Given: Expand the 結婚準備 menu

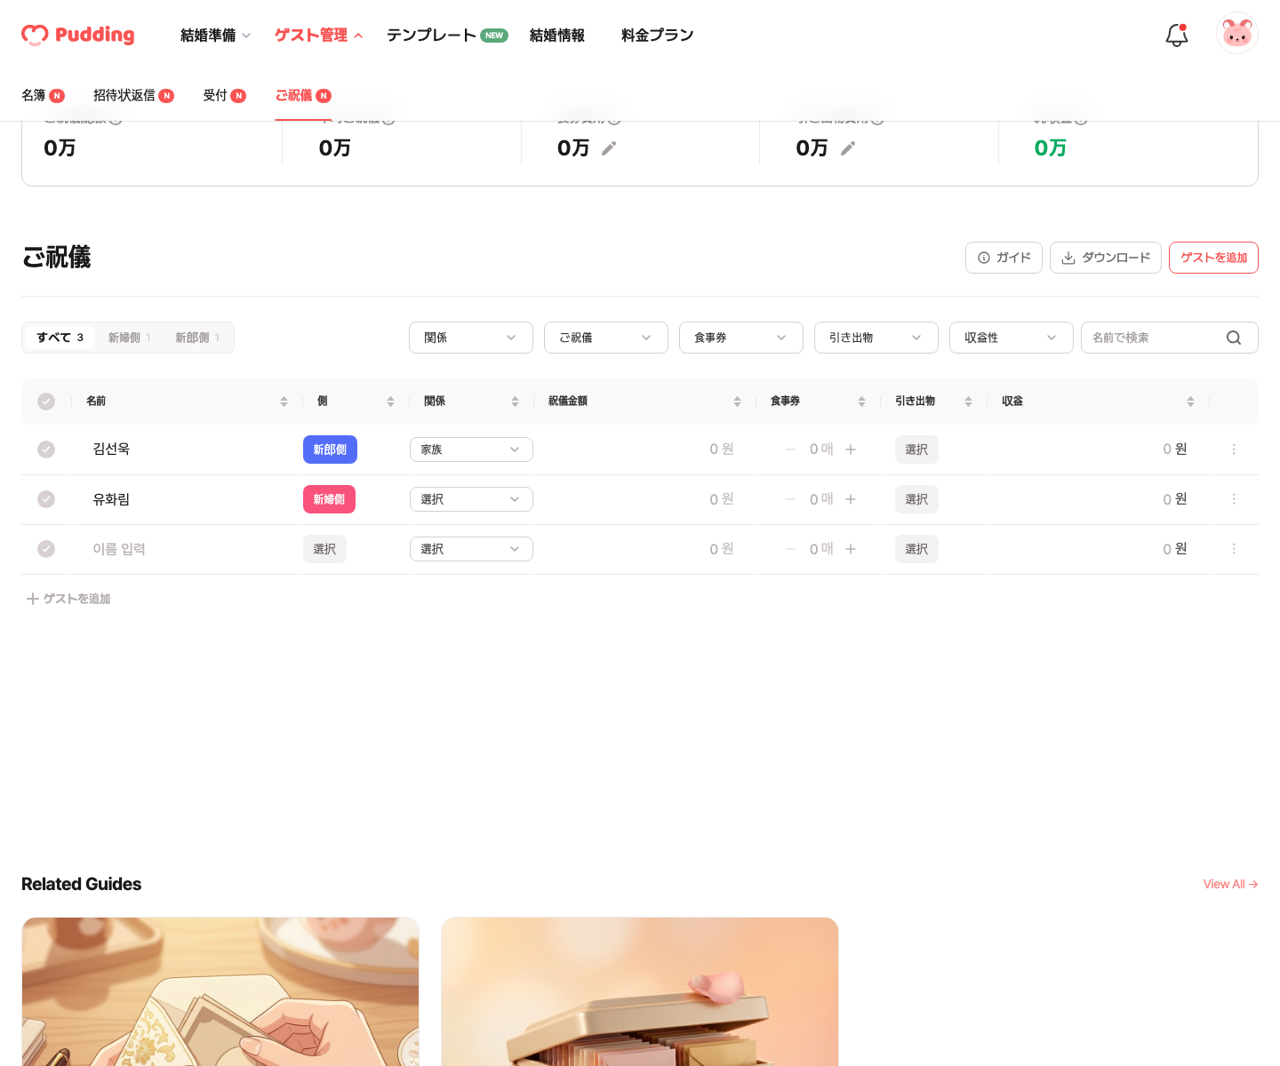Looking at the screenshot, I should point(215,36).
